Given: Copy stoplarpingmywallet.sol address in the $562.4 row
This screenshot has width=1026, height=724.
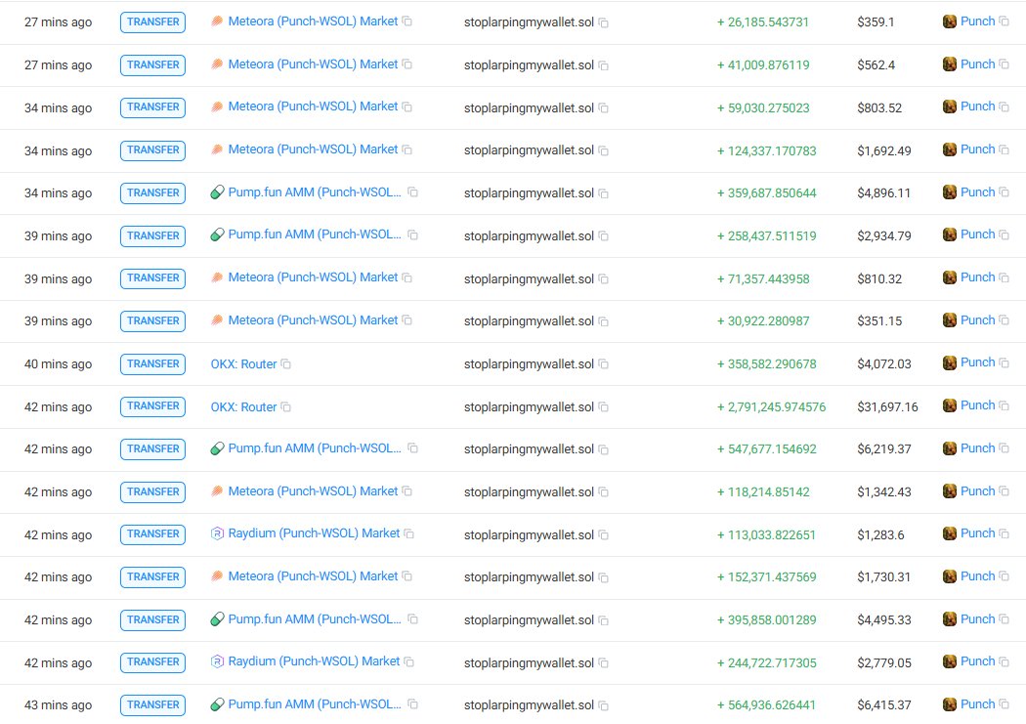Looking at the screenshot, I should click(603, 65).
